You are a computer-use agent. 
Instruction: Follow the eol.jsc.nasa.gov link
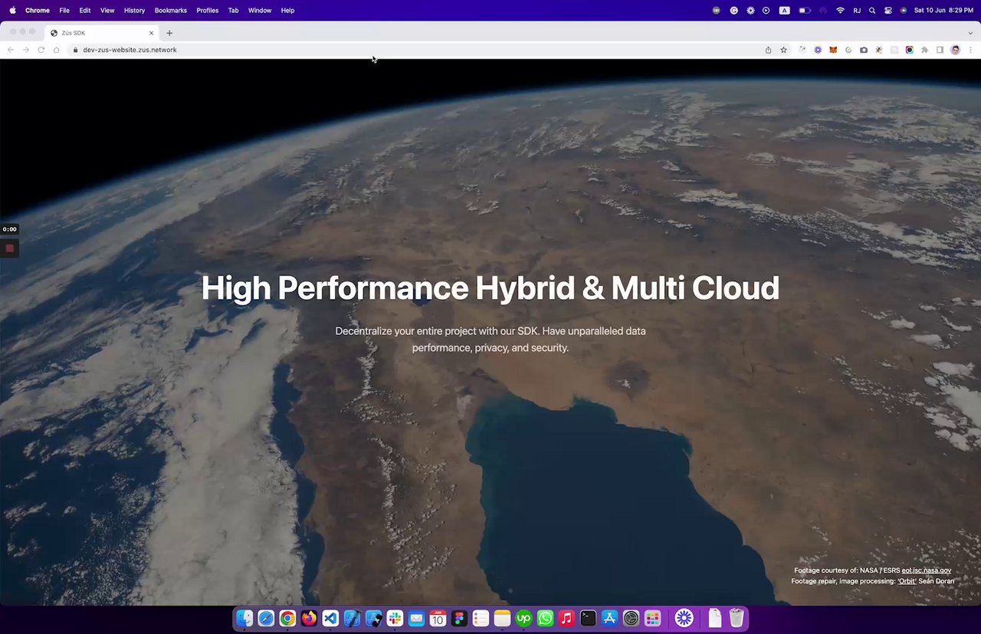coord(927,570)
